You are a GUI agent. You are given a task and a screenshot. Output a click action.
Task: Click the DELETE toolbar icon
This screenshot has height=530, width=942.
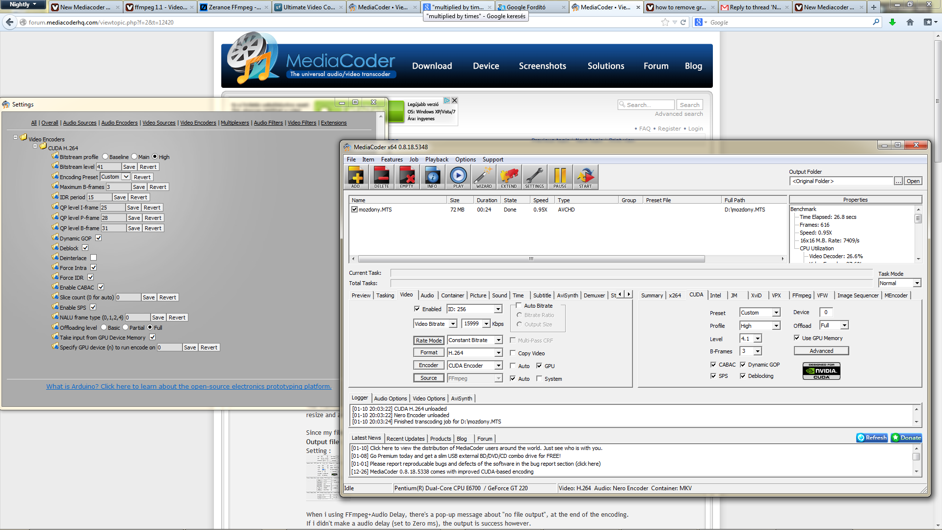(381, 177)
